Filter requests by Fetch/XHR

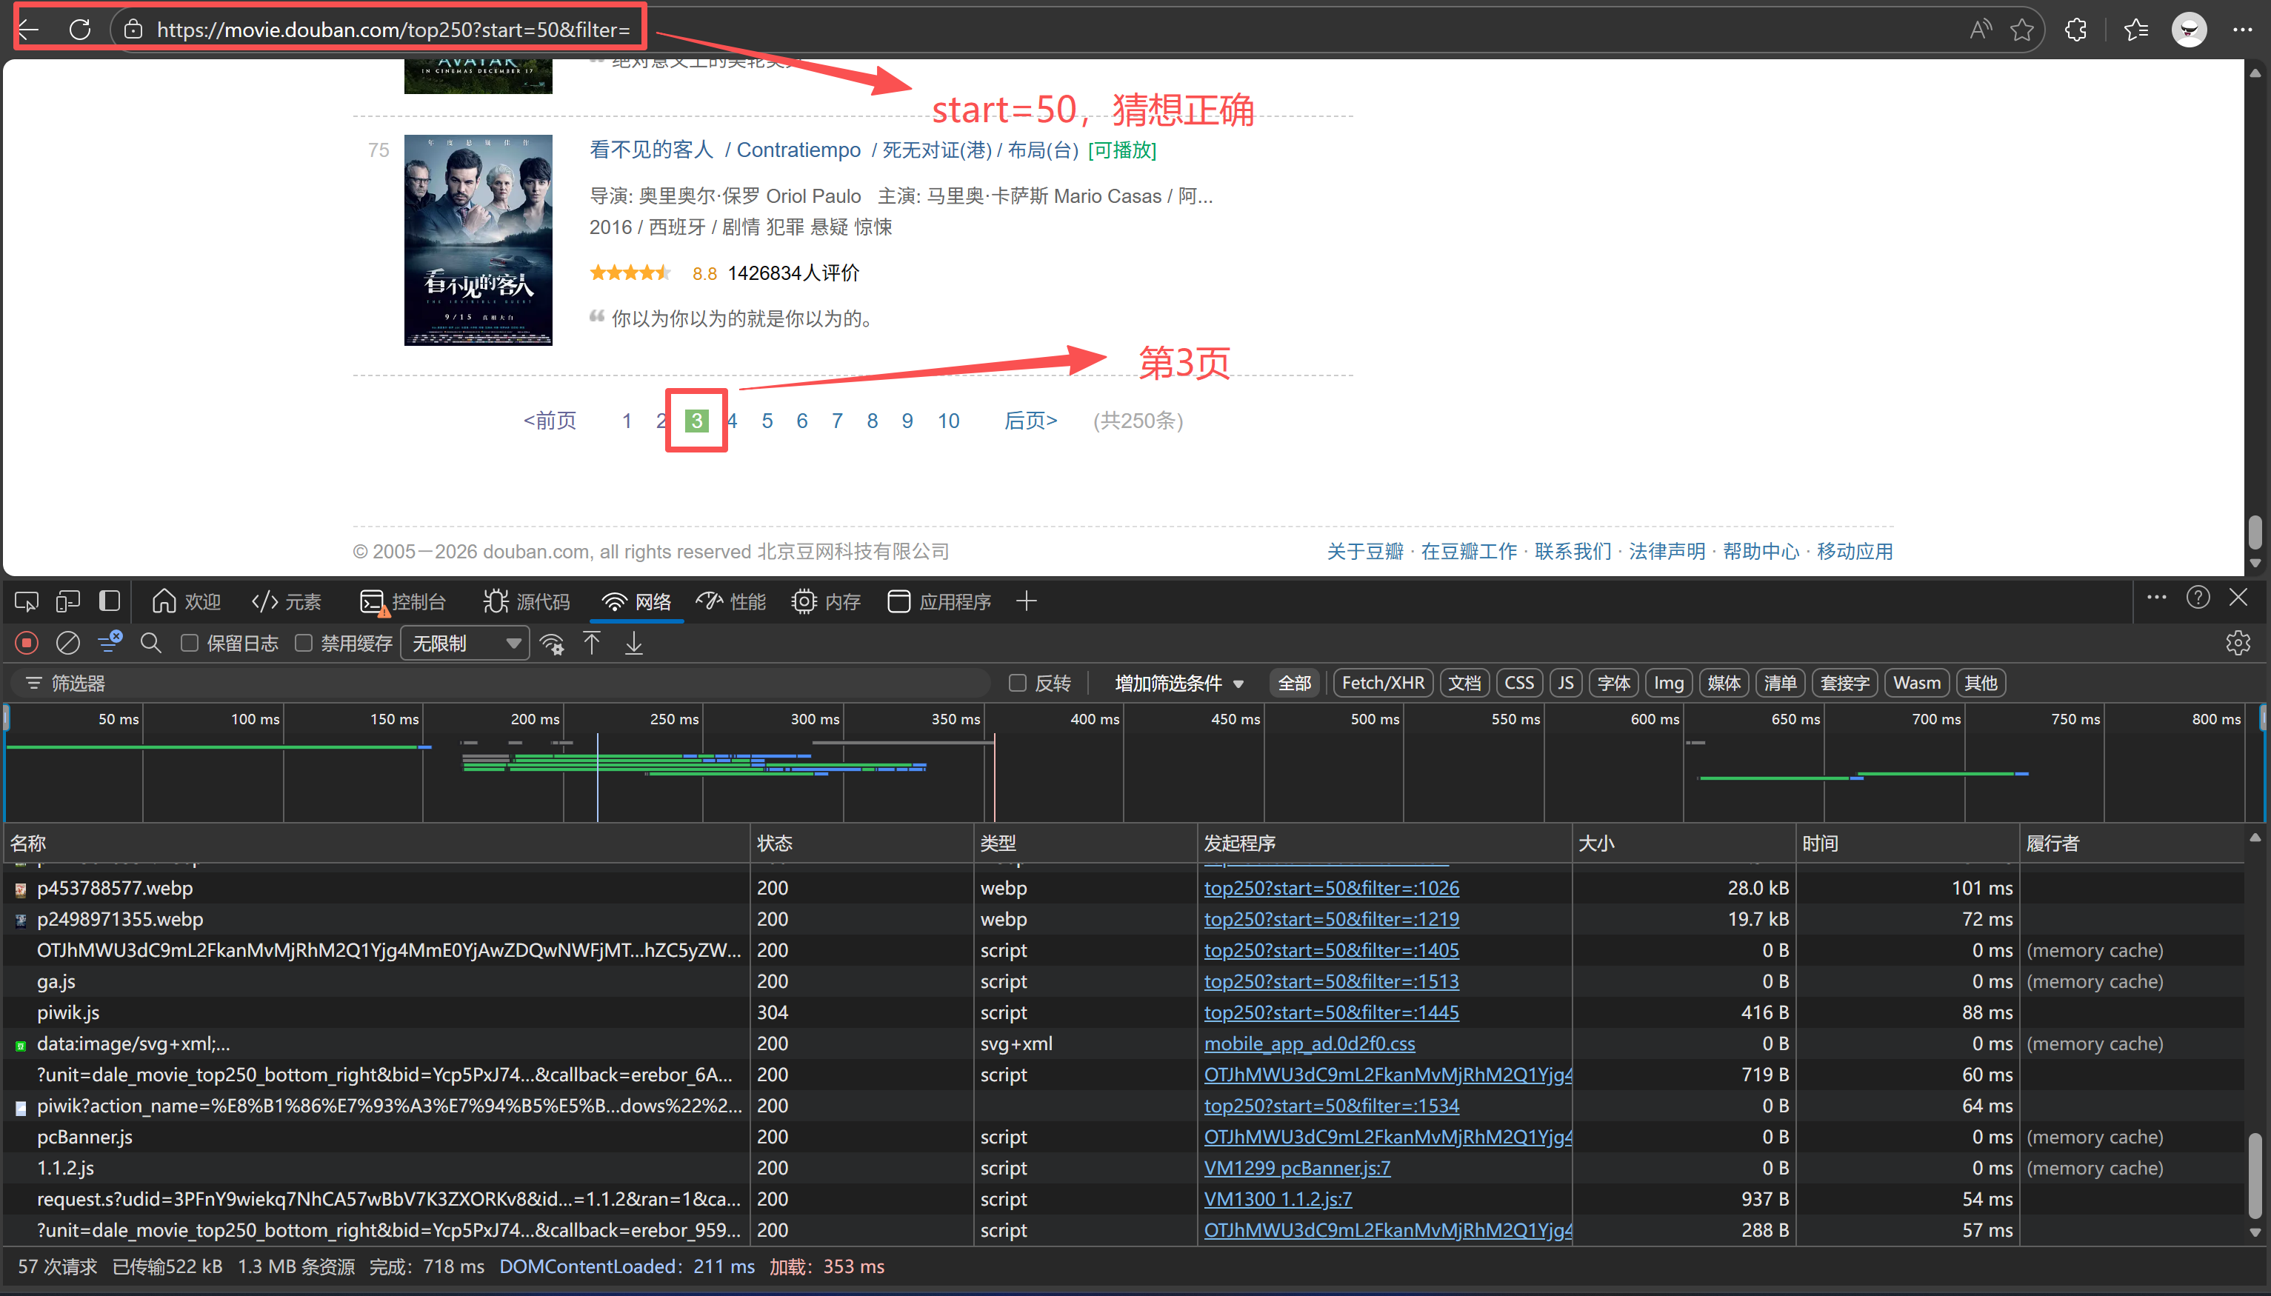coord(1383,683)
